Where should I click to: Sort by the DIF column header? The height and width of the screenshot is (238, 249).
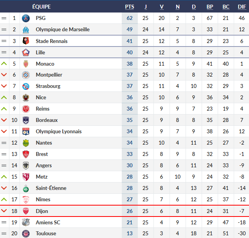(242, 7)
